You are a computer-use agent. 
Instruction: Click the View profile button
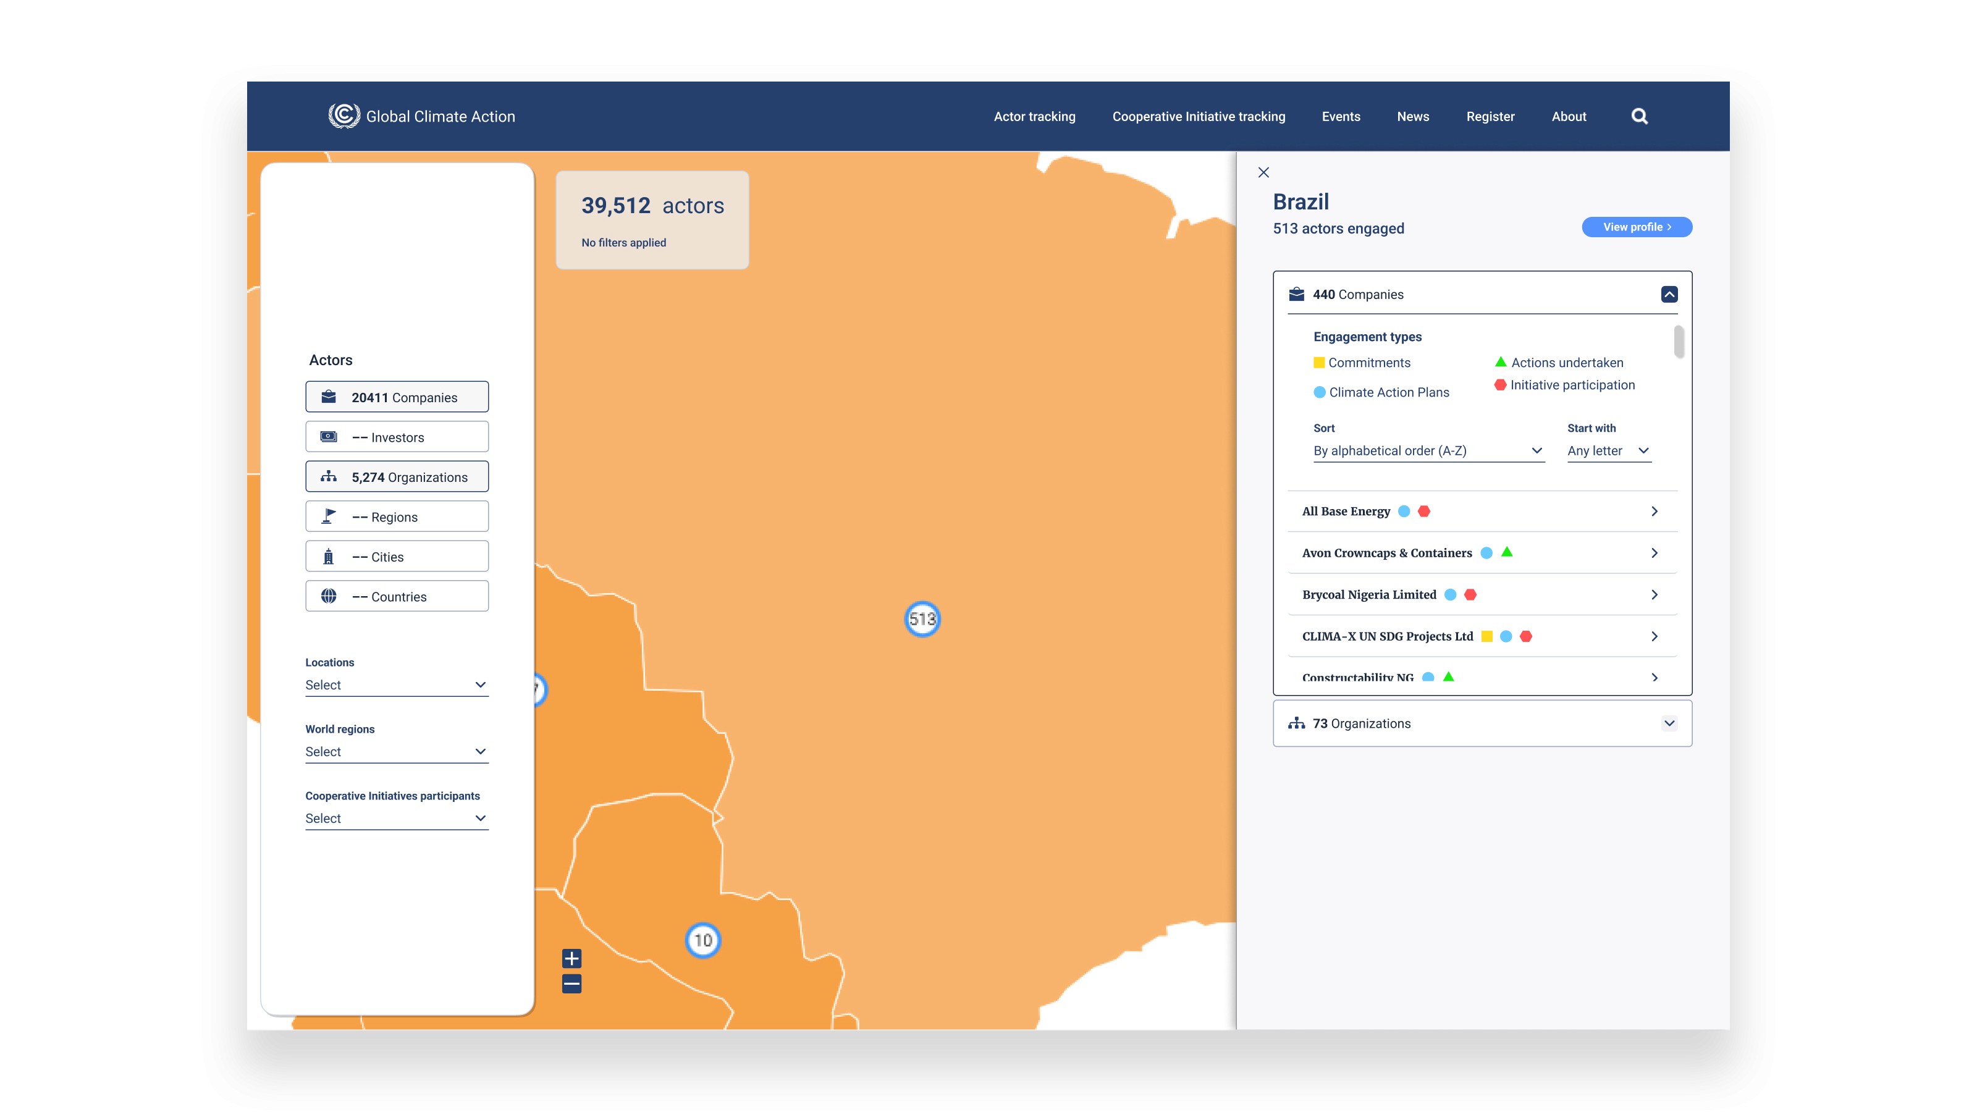tap(1636, 227)
